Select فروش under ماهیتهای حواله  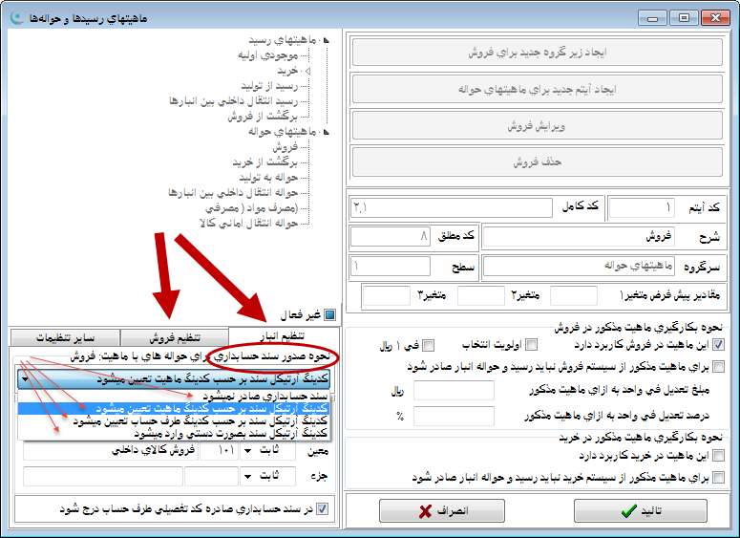tap(285, 147)
